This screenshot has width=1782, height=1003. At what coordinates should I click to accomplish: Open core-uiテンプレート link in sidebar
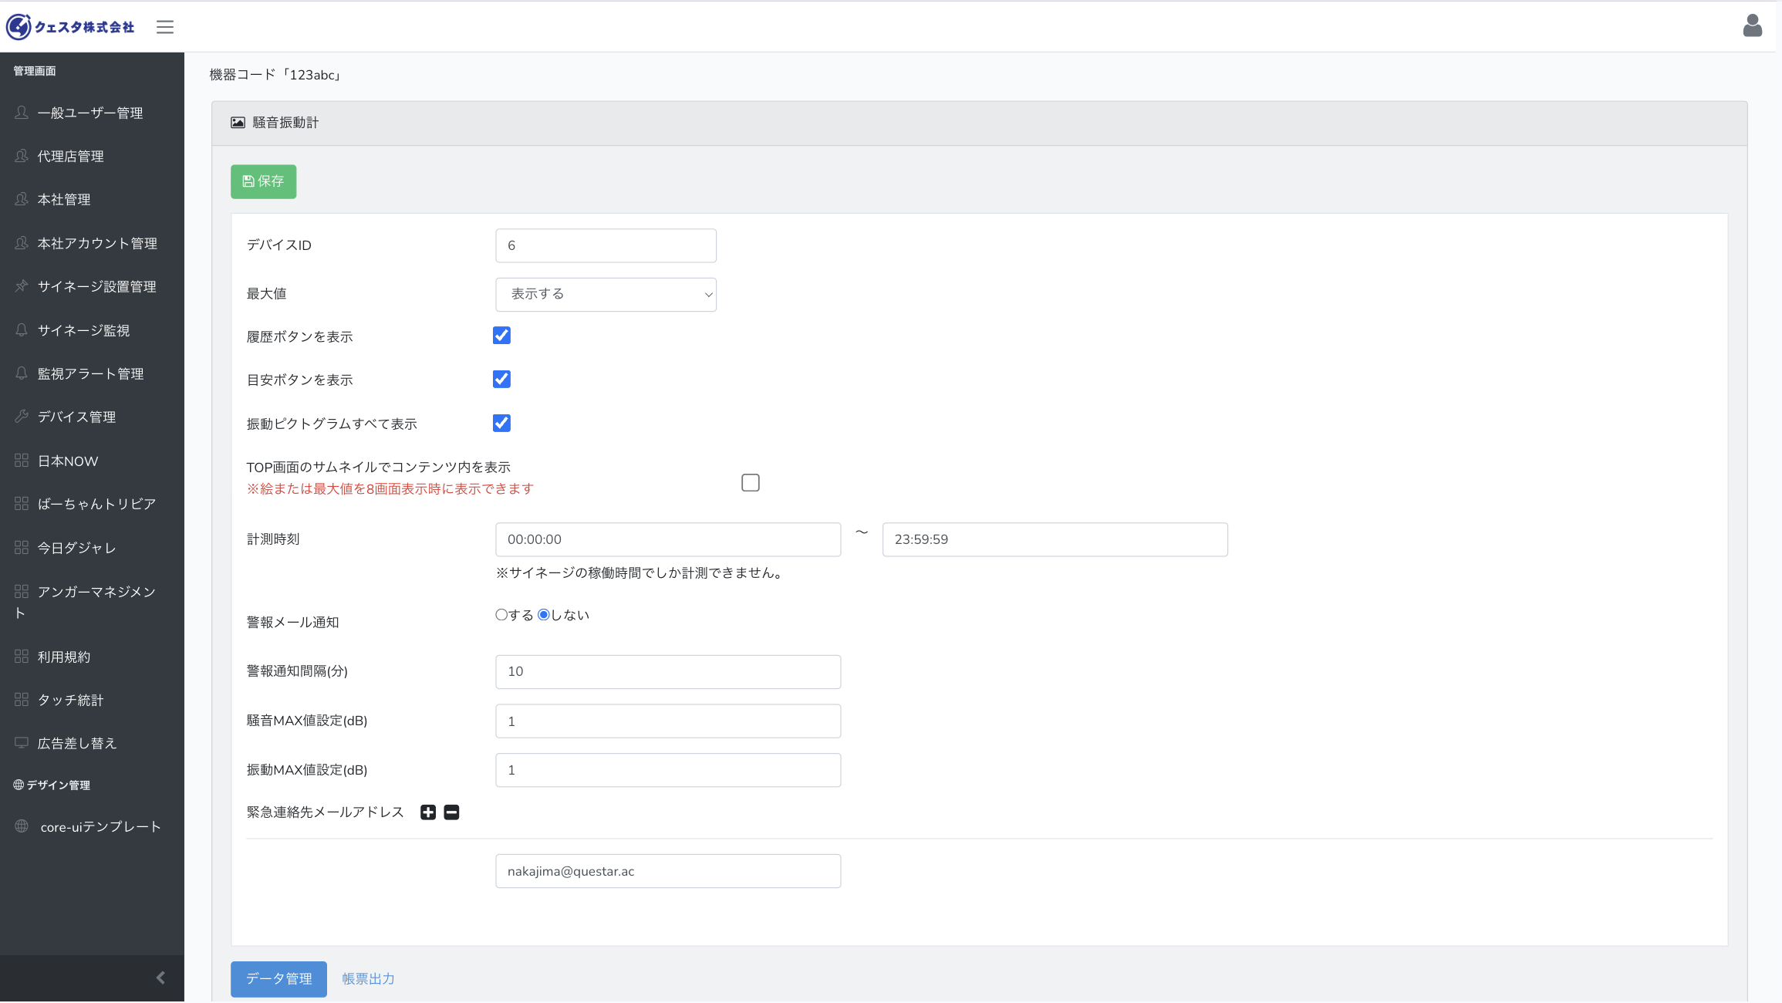pos(92,826)
